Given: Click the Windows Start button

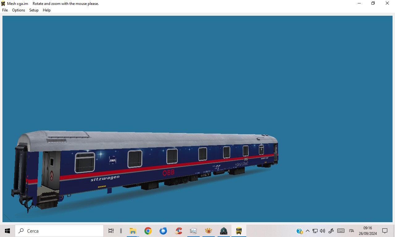Looking at the screenshot, I should [7, 231].
